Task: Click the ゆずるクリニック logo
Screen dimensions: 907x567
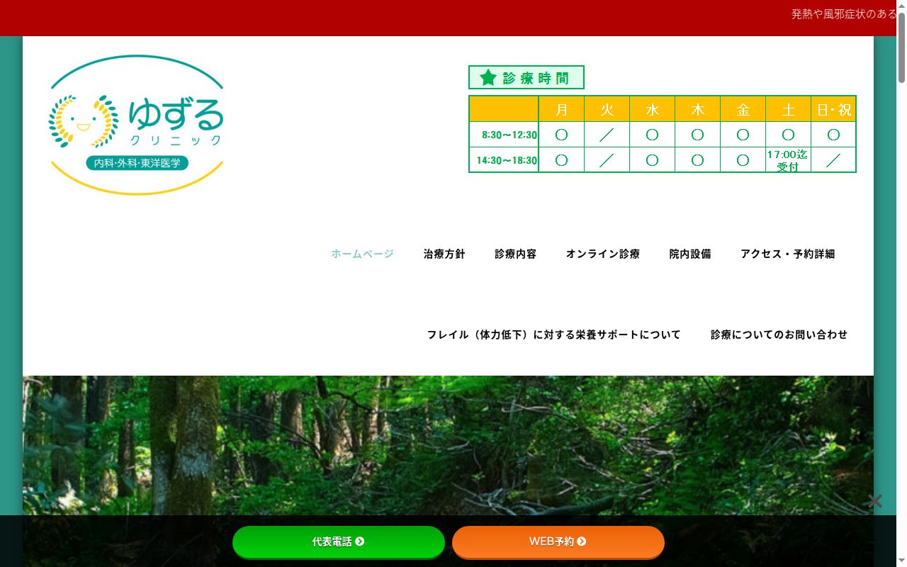Action: (136, 125)
